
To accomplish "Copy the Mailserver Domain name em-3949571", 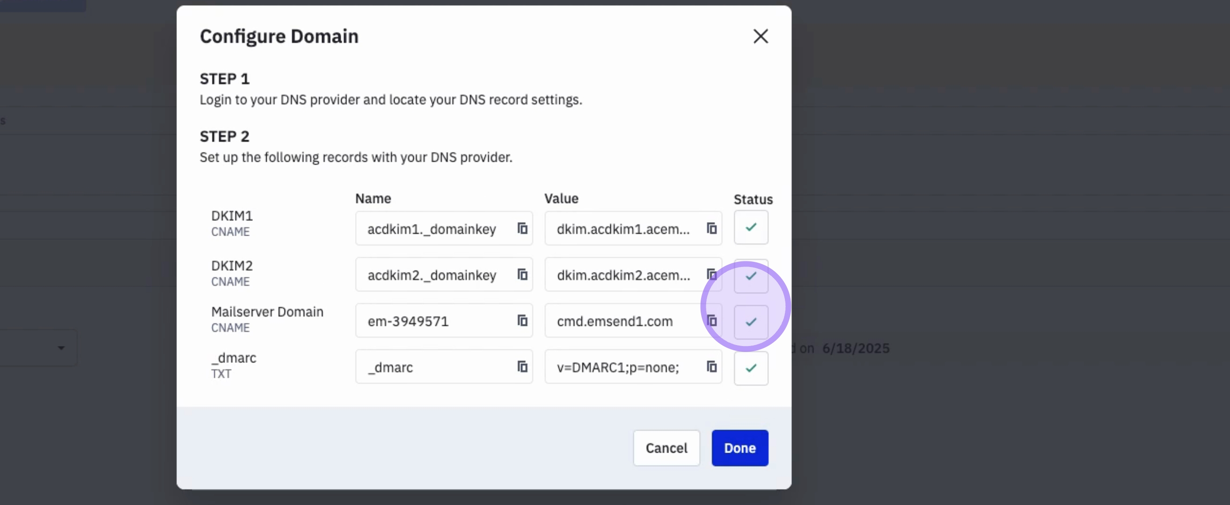I will pyautogui.click(x=522, y=320).
